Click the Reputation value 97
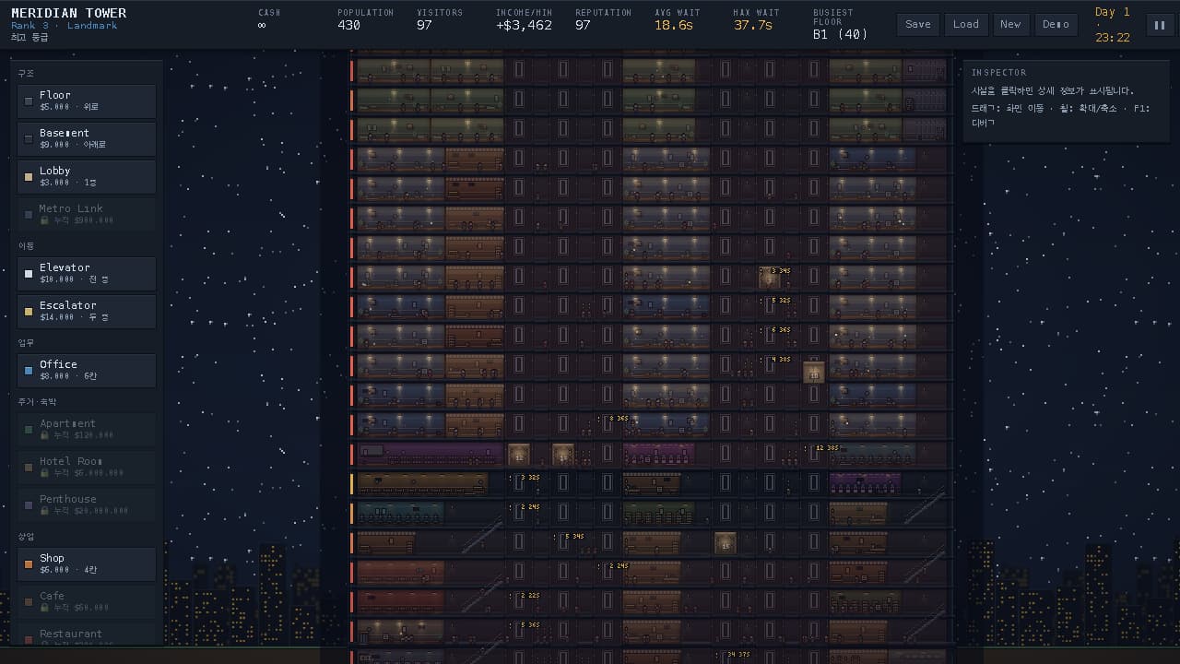Screen dimensions: 1180x664 584,25
